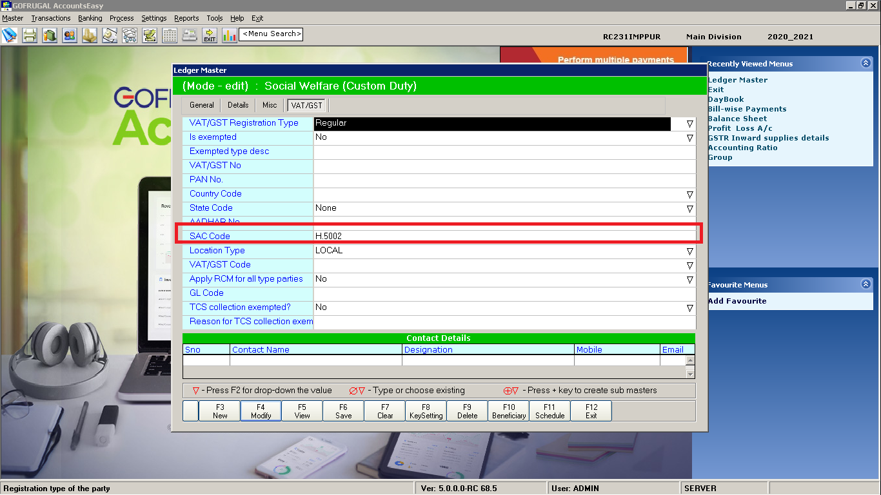Open the Banking menu
The height and width of the screenshot is (495, 881).
[x=90, y=18]
